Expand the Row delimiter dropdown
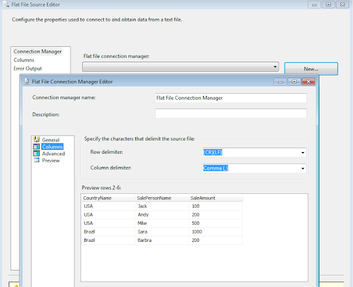Screen dimensions: 353x287 coord(303,153)
